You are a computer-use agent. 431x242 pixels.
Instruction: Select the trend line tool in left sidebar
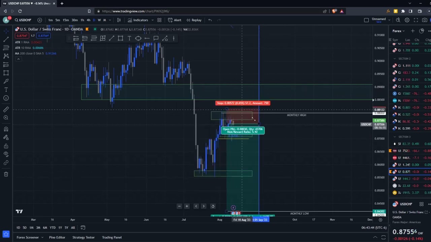click(x=6, y=39)
